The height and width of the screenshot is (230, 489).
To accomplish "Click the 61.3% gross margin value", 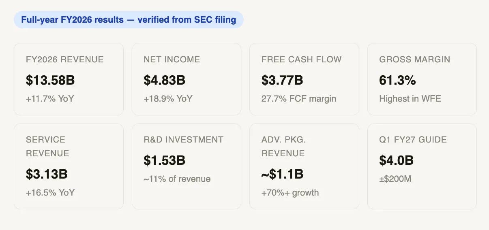I will click(x=397, y=80).
